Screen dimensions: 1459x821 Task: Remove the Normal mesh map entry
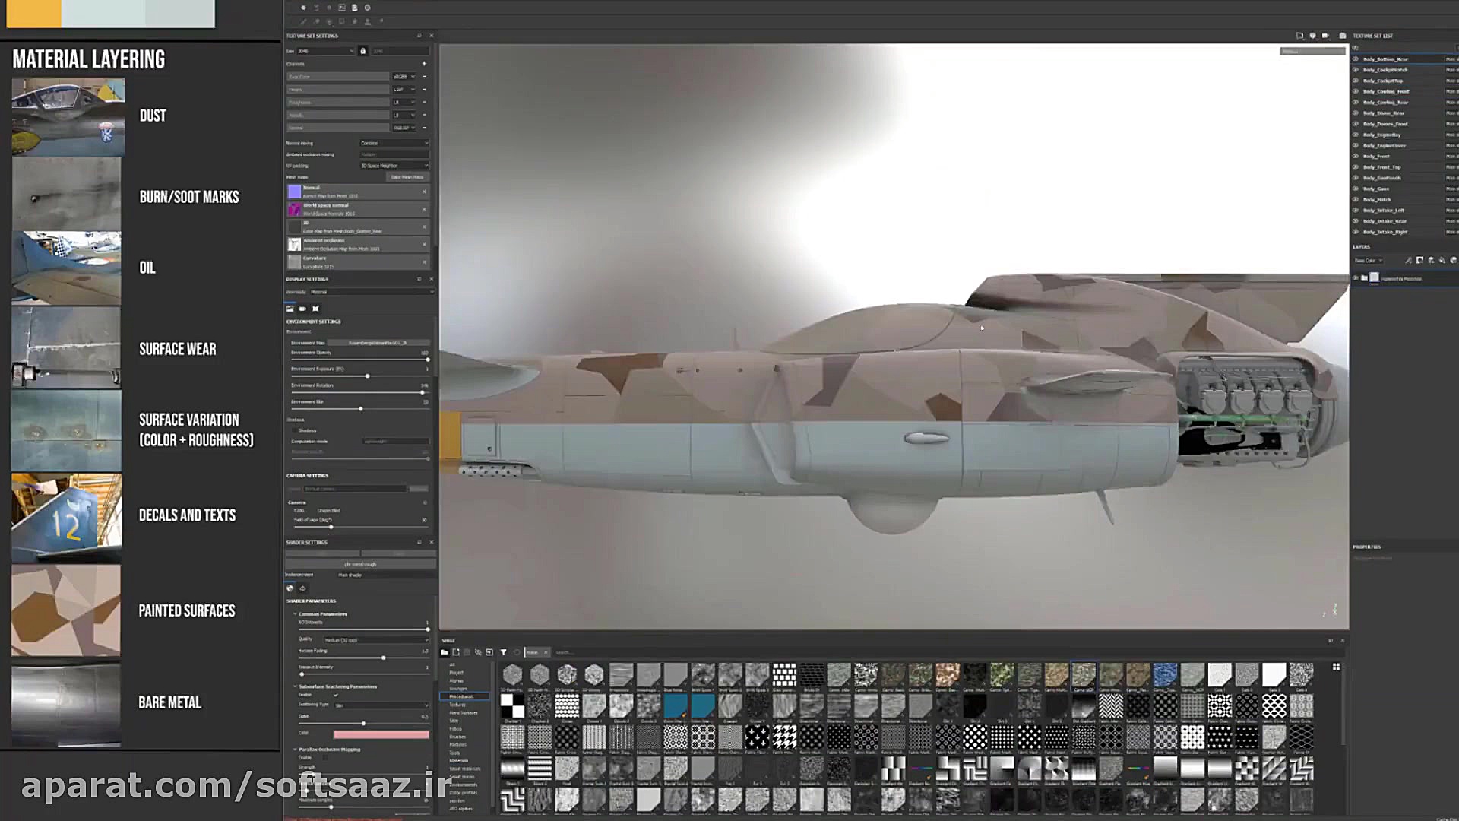point(424,192)
